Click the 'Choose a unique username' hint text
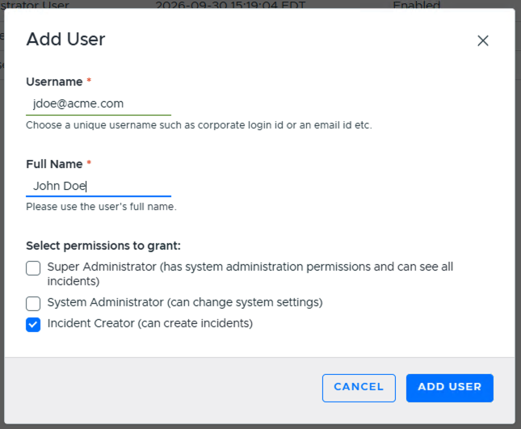Image resolution: width=521 pixels, height=429 pixels. tap(199, 125)
